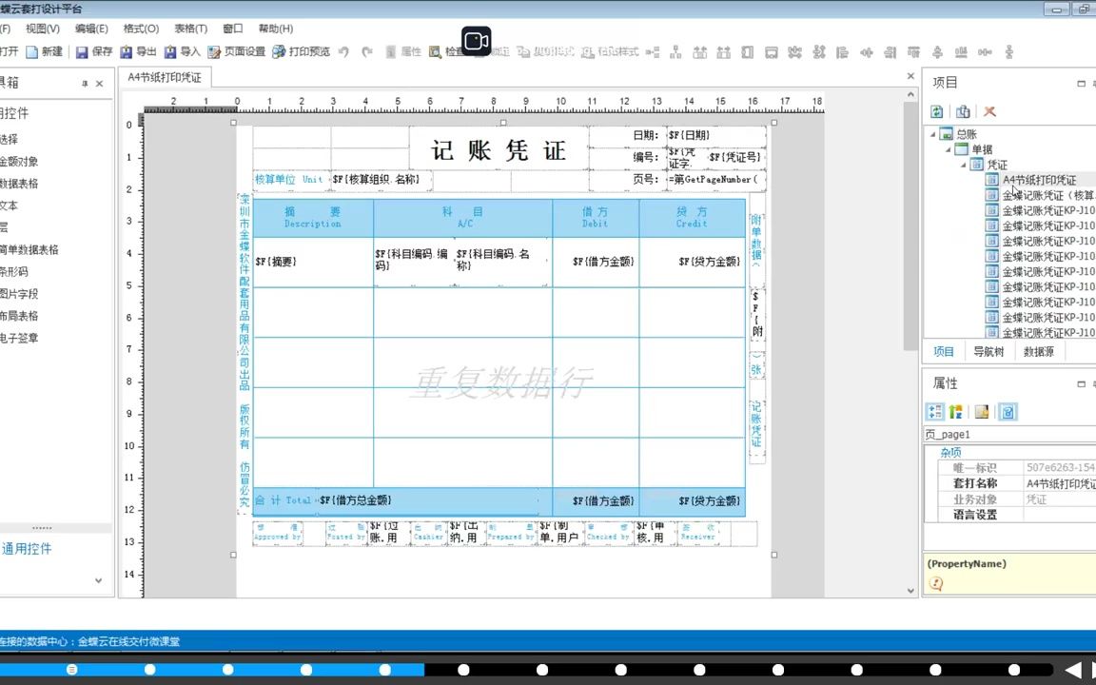Switch to the 导航树 tab

988,351
